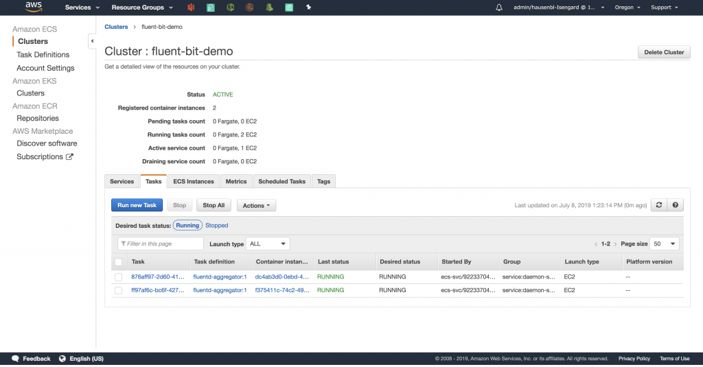Click the Delete Cluster button
This screenshot has width=703, height=367.
[664, 52]
